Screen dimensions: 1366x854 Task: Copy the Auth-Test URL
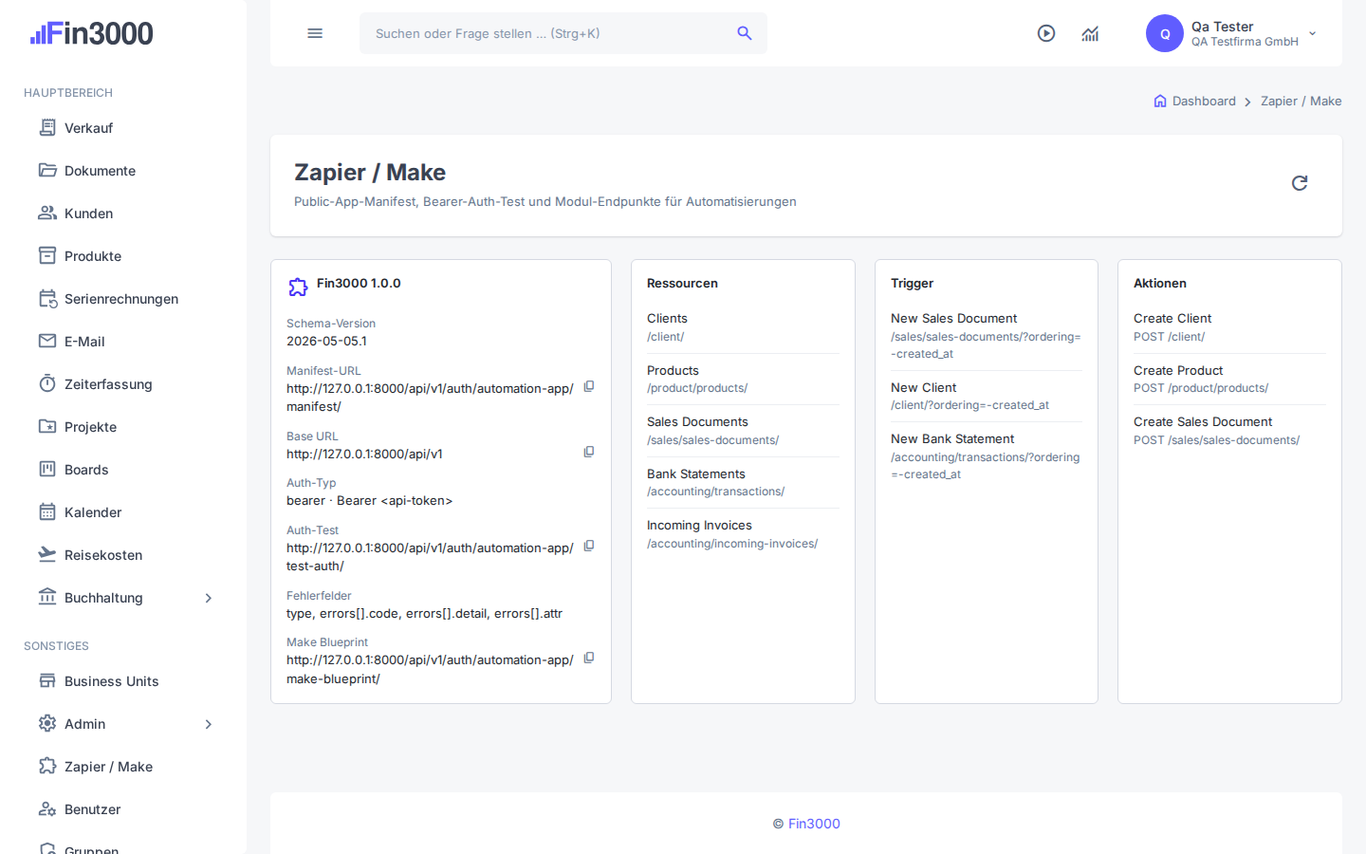(589, 546)
